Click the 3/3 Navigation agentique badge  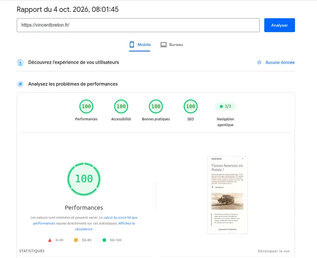(x=225, y=106)
